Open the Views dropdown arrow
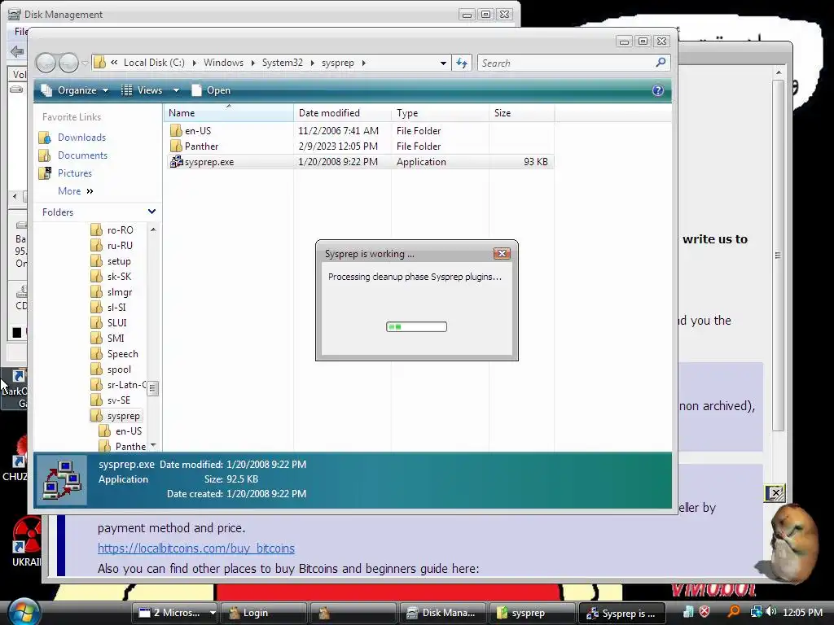The width and height of the screenshot is (834, 625). click(x=176, y=90)
